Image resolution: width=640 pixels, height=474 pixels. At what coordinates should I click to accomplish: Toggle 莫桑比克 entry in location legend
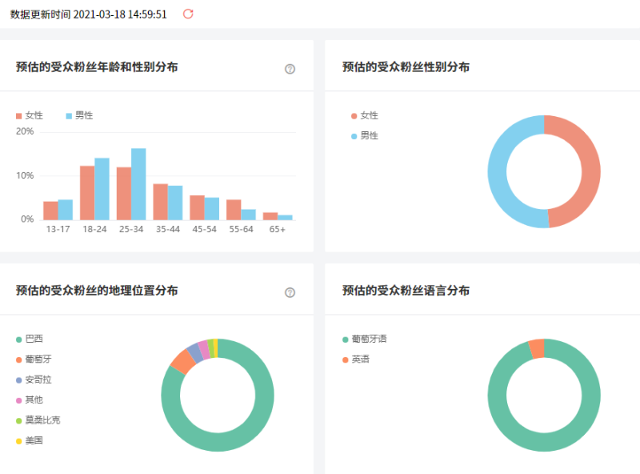(x=38, y=420)
